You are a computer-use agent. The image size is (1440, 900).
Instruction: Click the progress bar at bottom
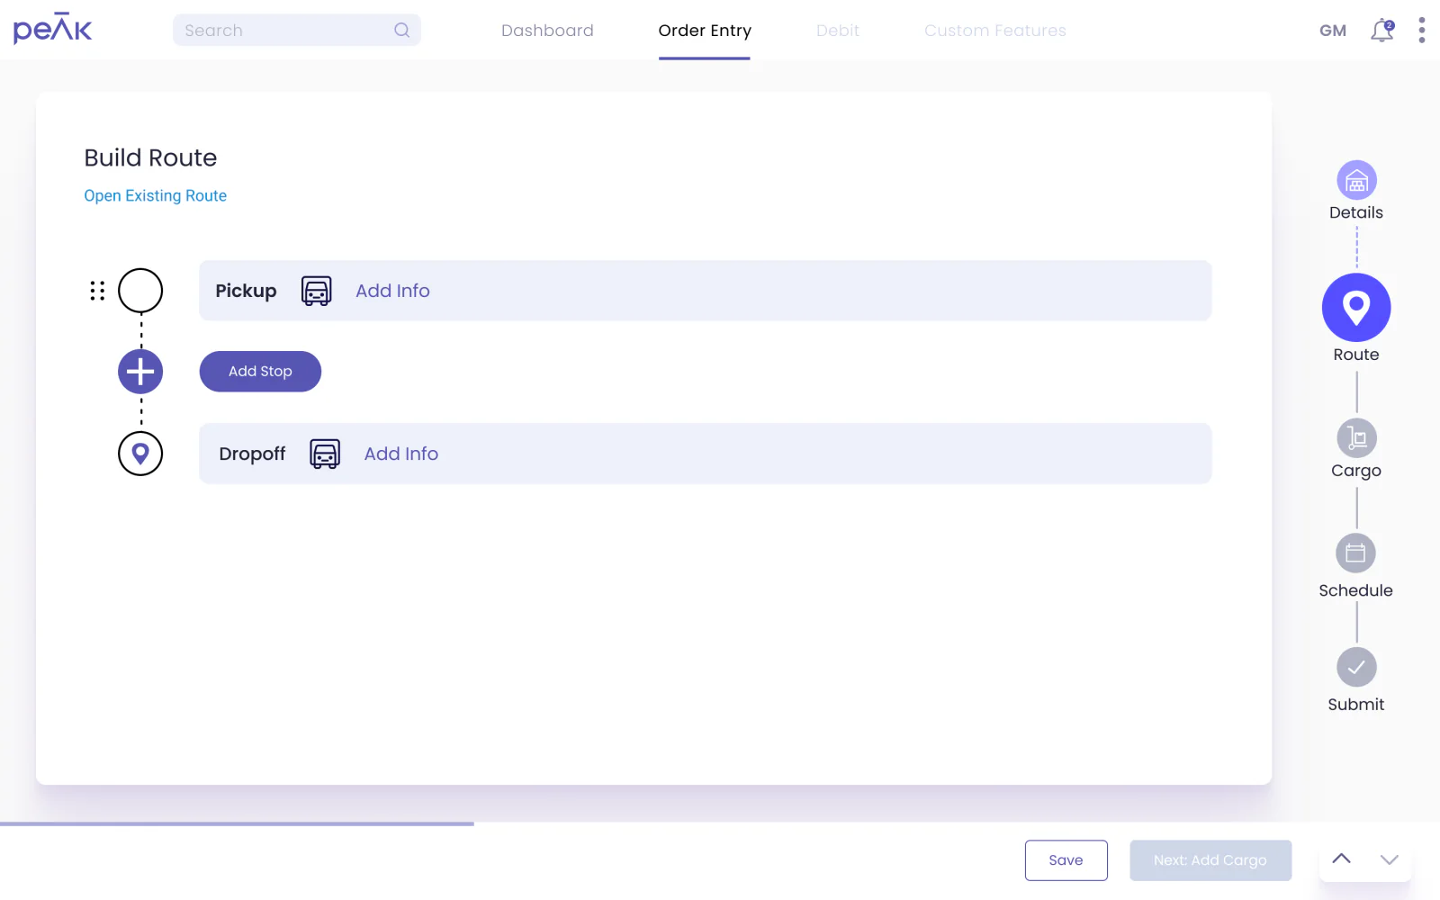[237, 823]
